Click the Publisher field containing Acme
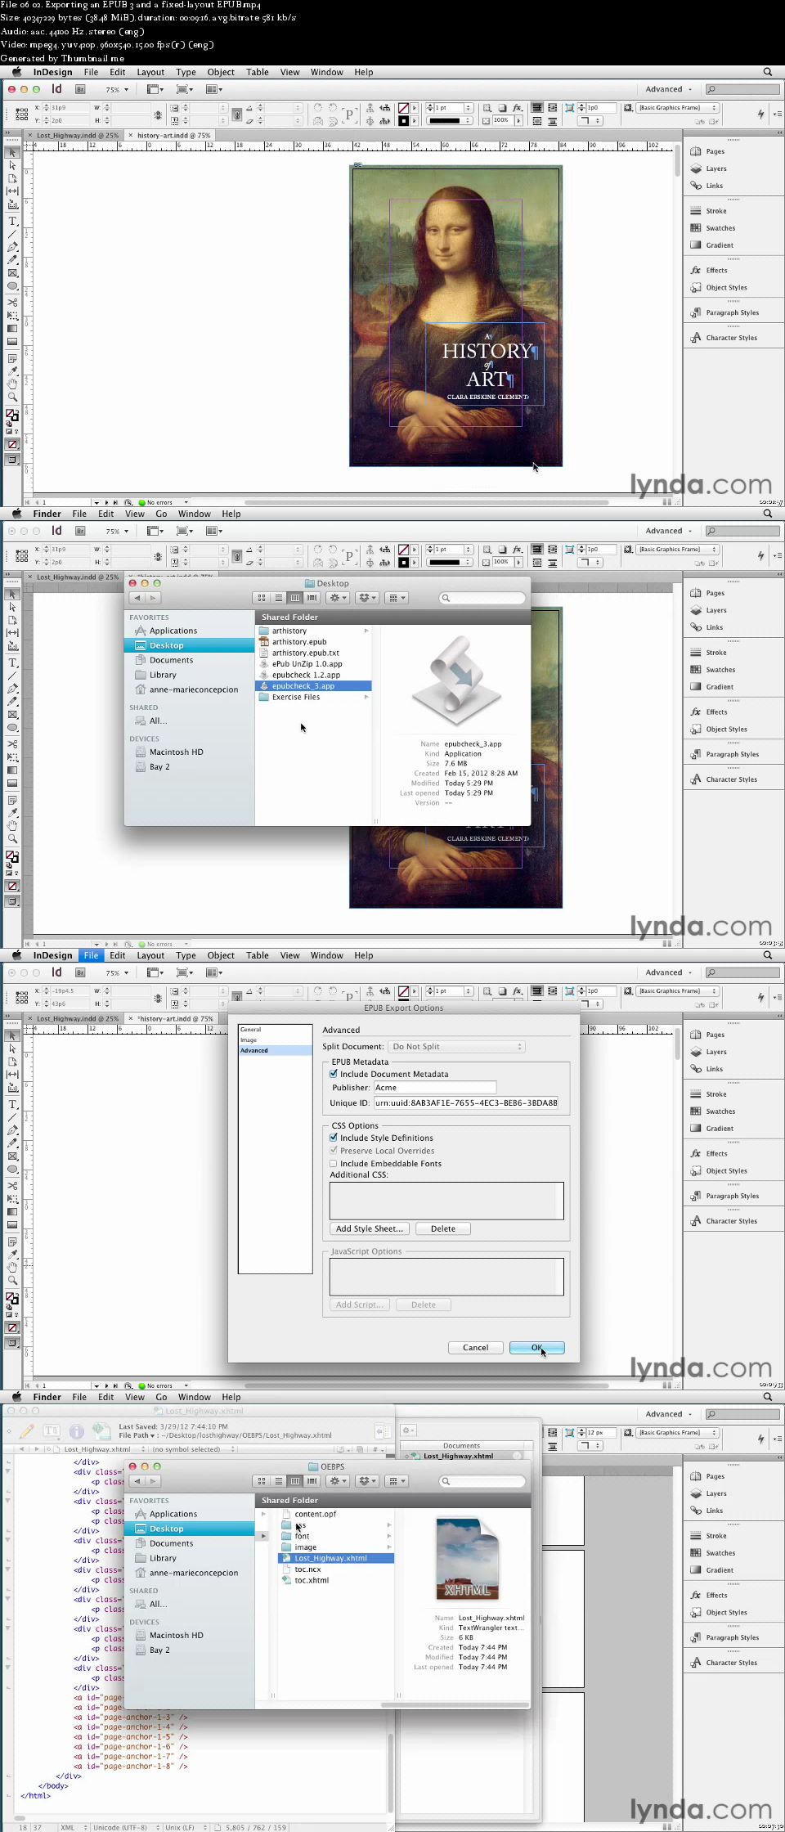Screen dimensions: 785x1832 tap(435, 1088)
